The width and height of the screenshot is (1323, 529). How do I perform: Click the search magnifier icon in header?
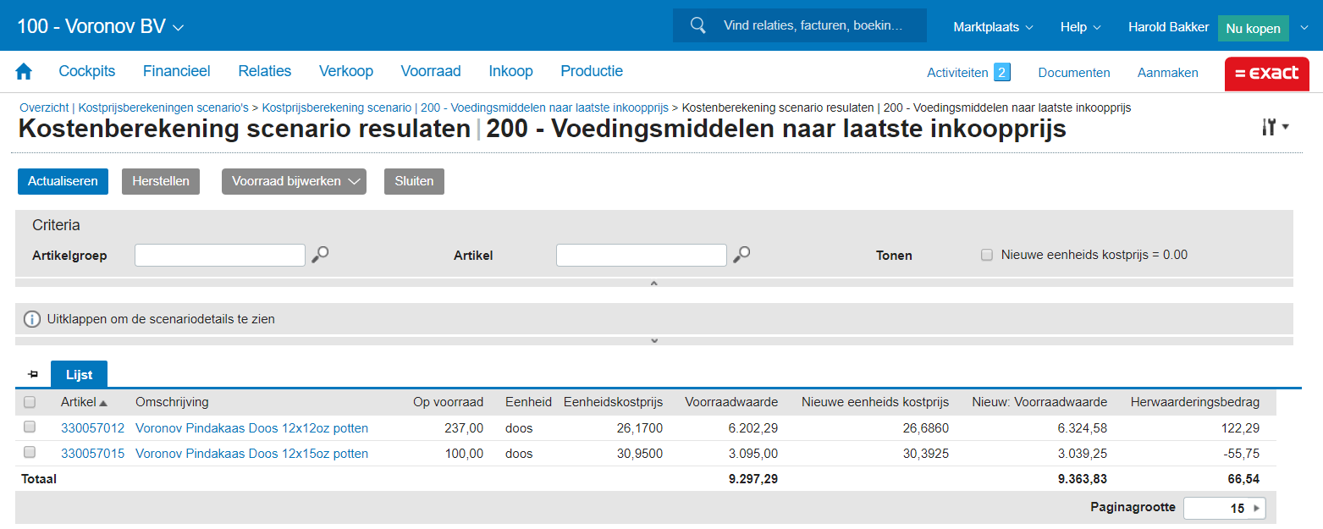pos(698,25)
